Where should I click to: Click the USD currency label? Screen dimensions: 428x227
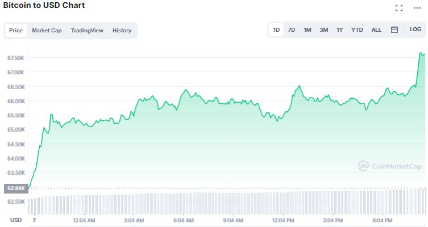pos(16,220)
